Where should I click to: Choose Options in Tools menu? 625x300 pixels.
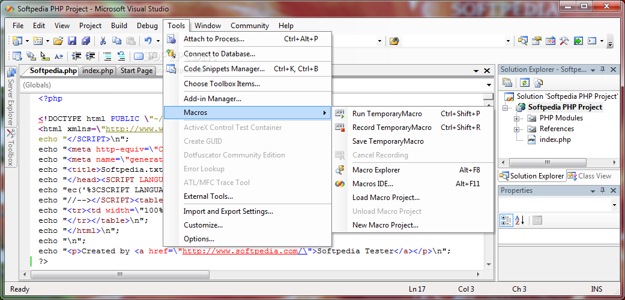point(247,239)
